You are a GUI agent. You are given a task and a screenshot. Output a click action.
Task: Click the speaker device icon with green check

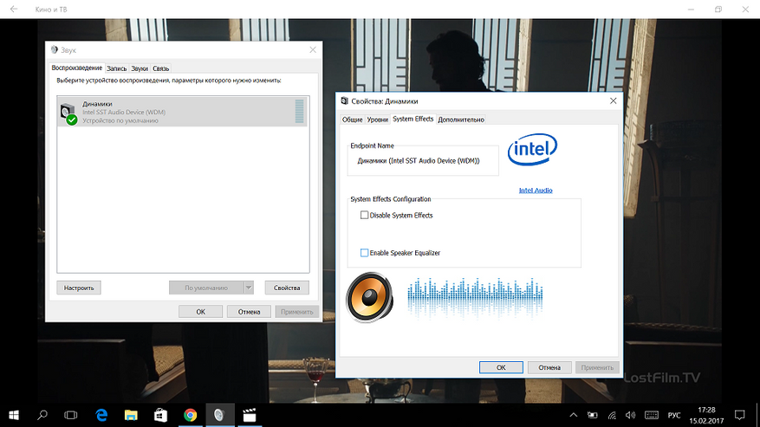[68, 113]
